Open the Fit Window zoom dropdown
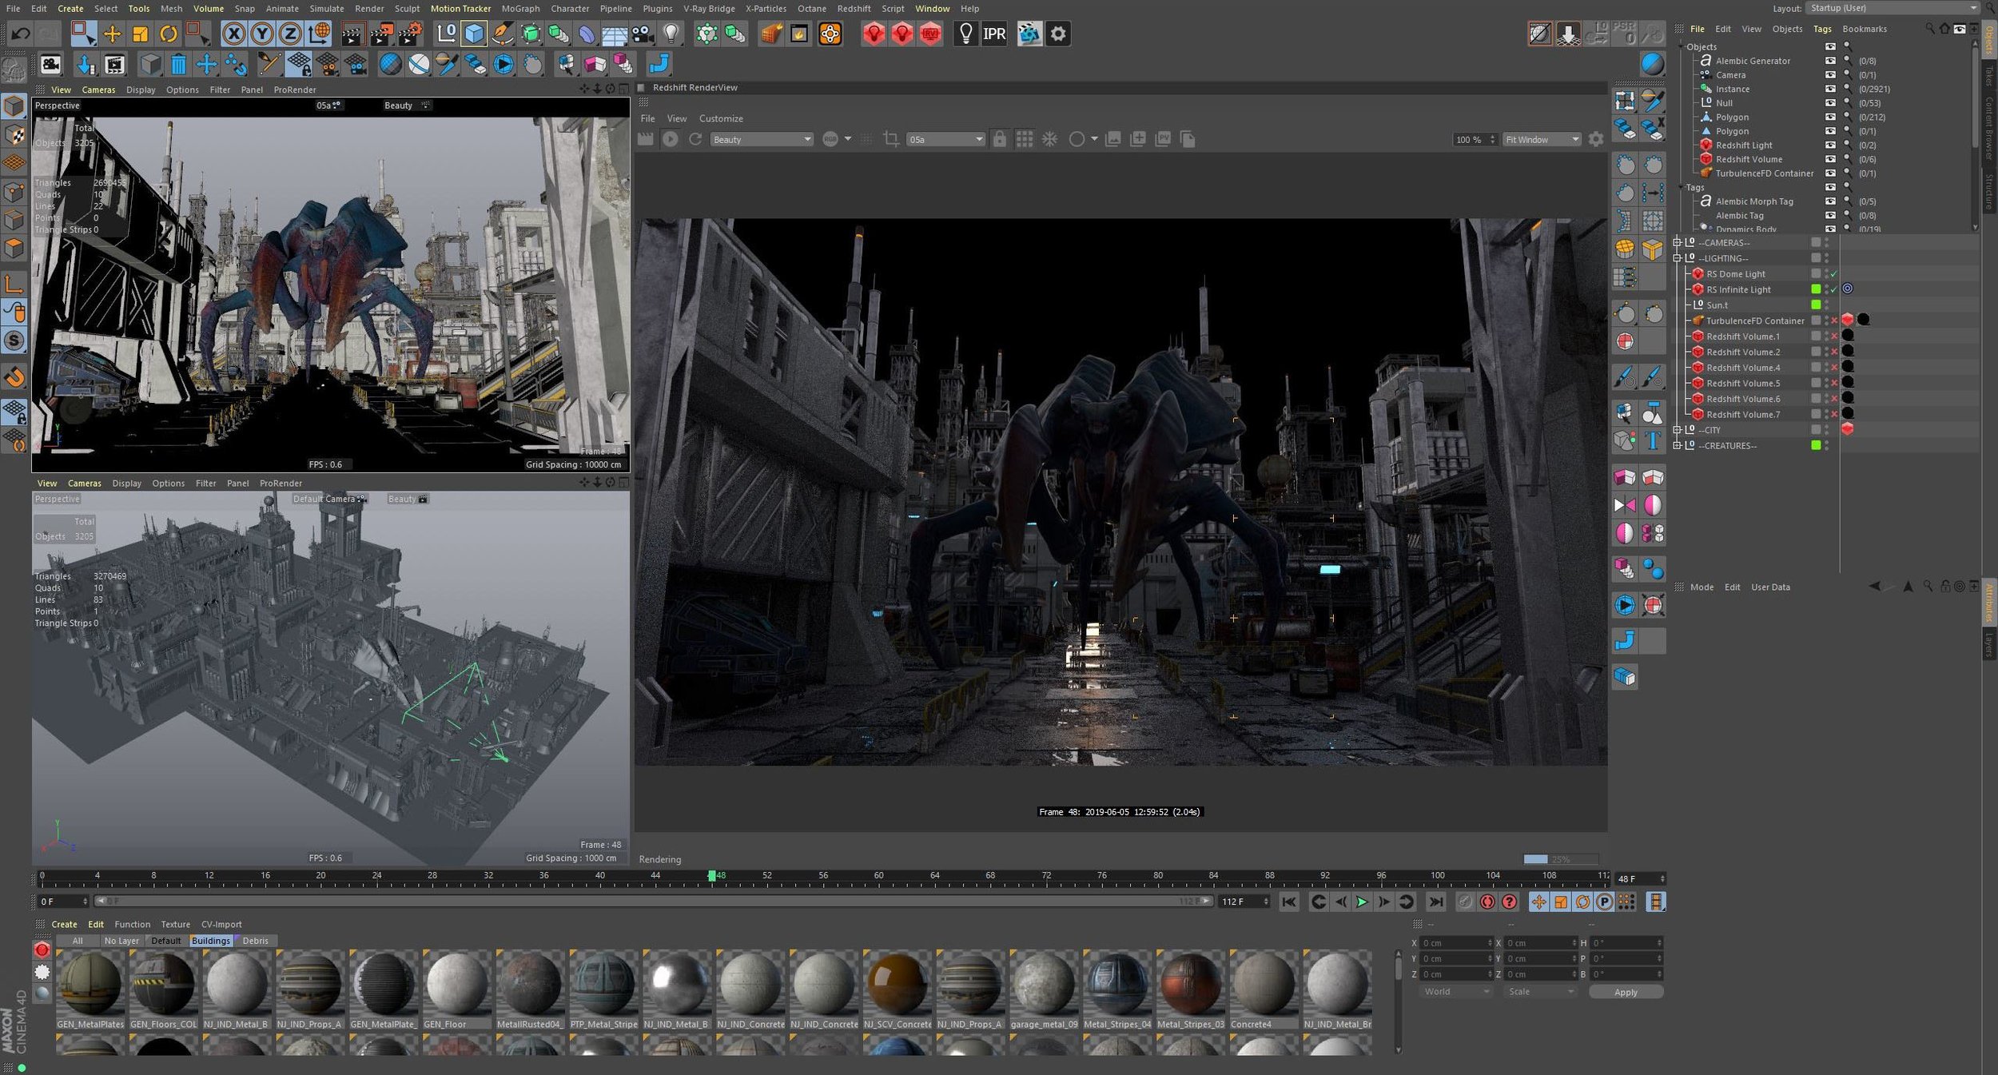 click(x=1541, y=139)
